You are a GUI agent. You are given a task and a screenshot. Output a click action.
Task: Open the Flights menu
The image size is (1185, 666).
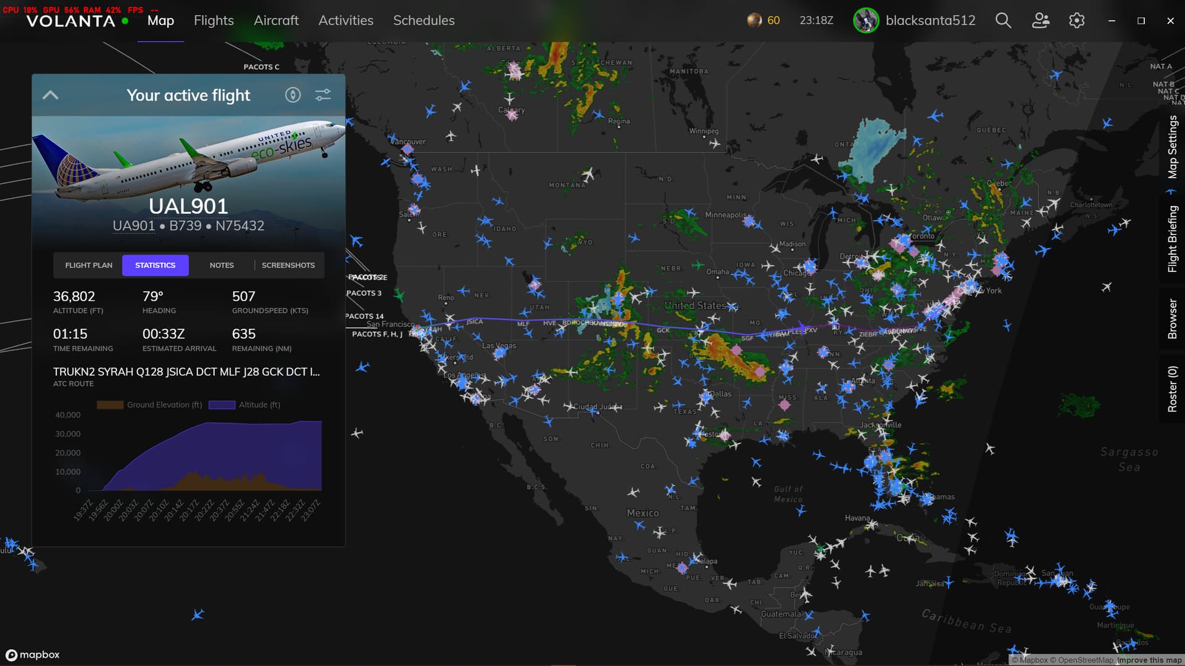[x=214, y=20]
